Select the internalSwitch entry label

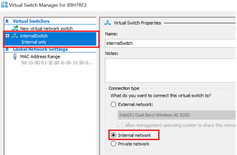click(34, 36)
